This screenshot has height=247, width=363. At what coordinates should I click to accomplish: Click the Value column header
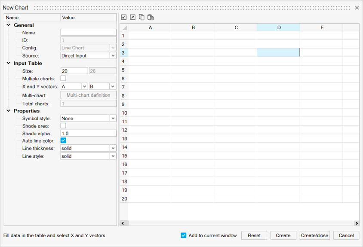pos(89,18)
